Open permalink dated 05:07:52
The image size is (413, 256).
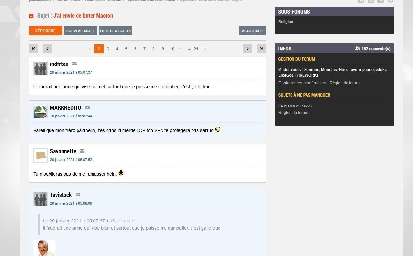pyautogui.click(x=71, y=160)
